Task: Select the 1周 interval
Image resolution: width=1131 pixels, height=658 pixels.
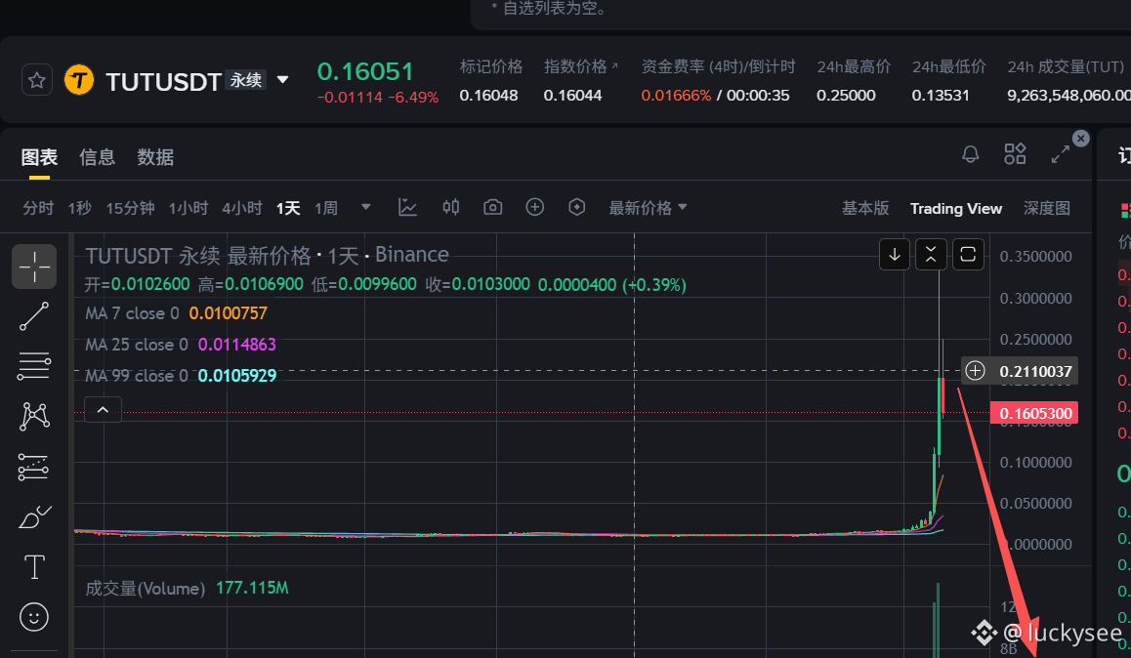Action: 326,208
